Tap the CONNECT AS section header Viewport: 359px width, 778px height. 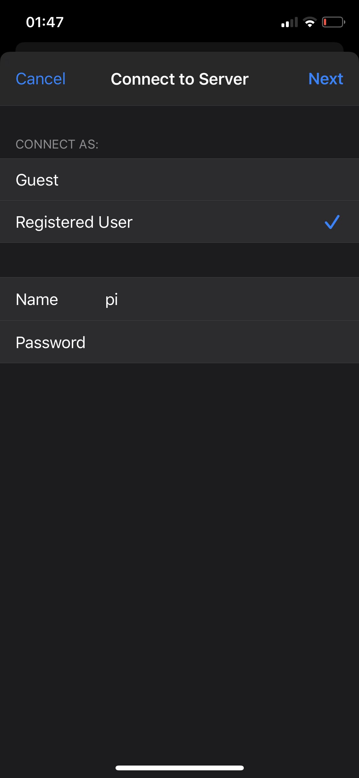[x=57, y=144]
